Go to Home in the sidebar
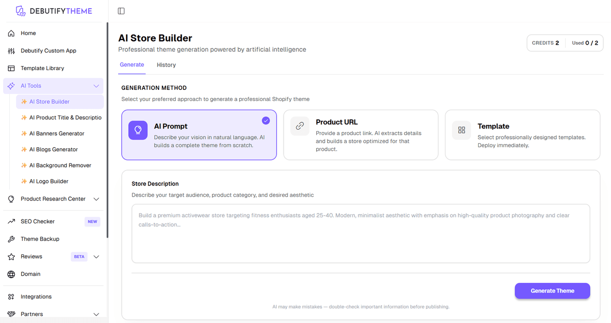The height and width of the screenshot is (323, 611). pyautogui.click(x=53, y=33)
